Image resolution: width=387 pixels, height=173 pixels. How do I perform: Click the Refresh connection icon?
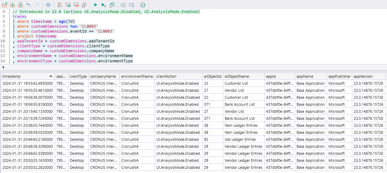pos(143,5)
